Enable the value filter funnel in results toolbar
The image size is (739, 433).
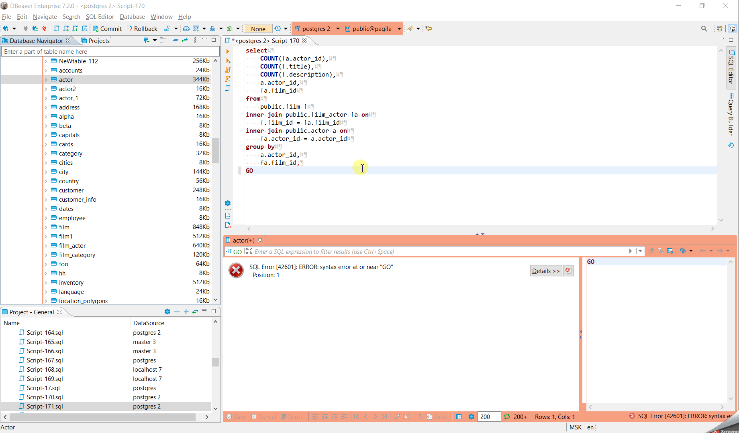pos(660,251)
